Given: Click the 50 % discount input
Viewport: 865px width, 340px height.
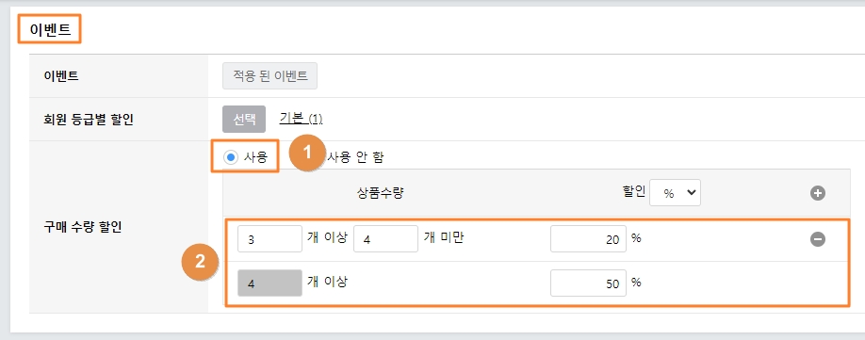Looking at the screenshot, I should [588, 283].
